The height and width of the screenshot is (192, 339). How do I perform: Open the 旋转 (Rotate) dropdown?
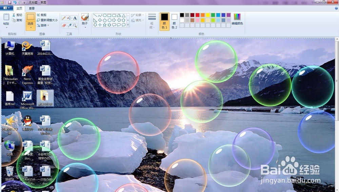[x=43, y=25]
